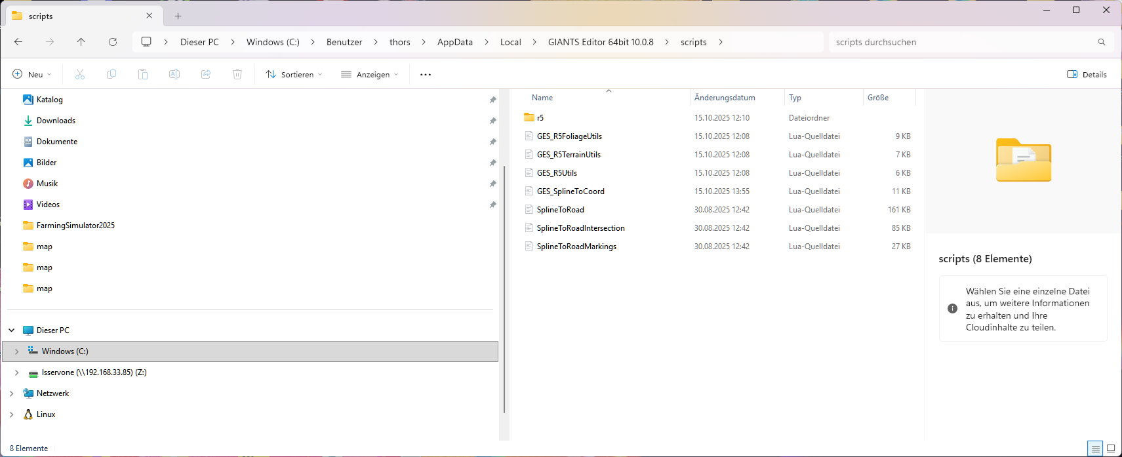
Task: Click the Back navigation arrow
Action: 18,42
